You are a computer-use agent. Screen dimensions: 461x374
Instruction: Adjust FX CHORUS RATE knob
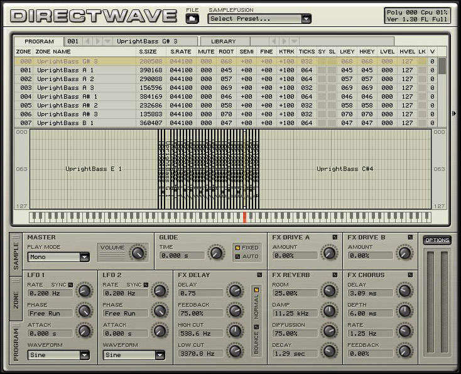tap(404, 331)
